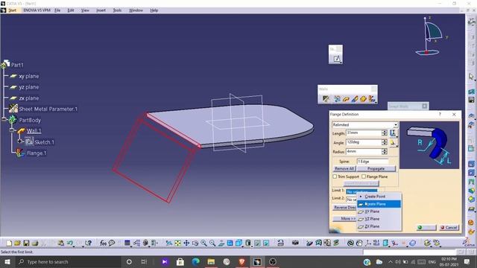Click the Isometric View cube icon

pos(239,243)
